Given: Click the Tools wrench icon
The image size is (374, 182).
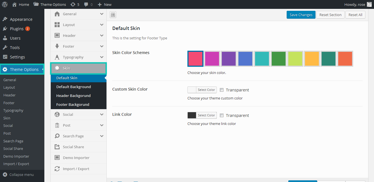Looking at the screenshot, I should pyautogui.click(x=5, y=48).
